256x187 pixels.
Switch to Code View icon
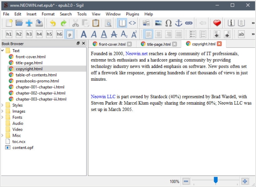(x=133, y=23)
